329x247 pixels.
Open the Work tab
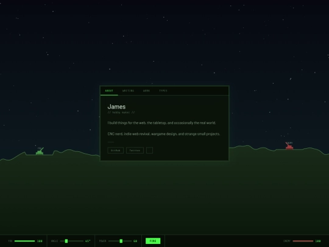[146, 91]
